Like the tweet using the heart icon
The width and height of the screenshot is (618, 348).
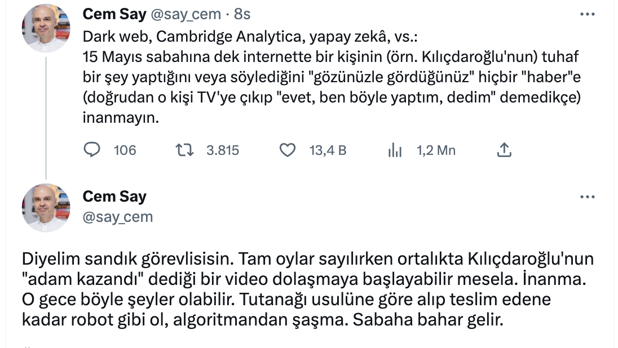click(287, 150)
